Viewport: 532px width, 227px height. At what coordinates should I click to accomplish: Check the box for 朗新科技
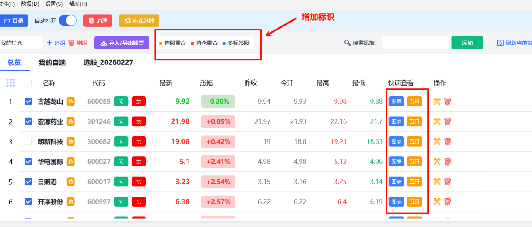[28, 142]
